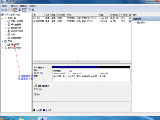Click the back arrow toolbar icon
The width and height of the screenshot is (160, 120).
click(x=3, y=10)
